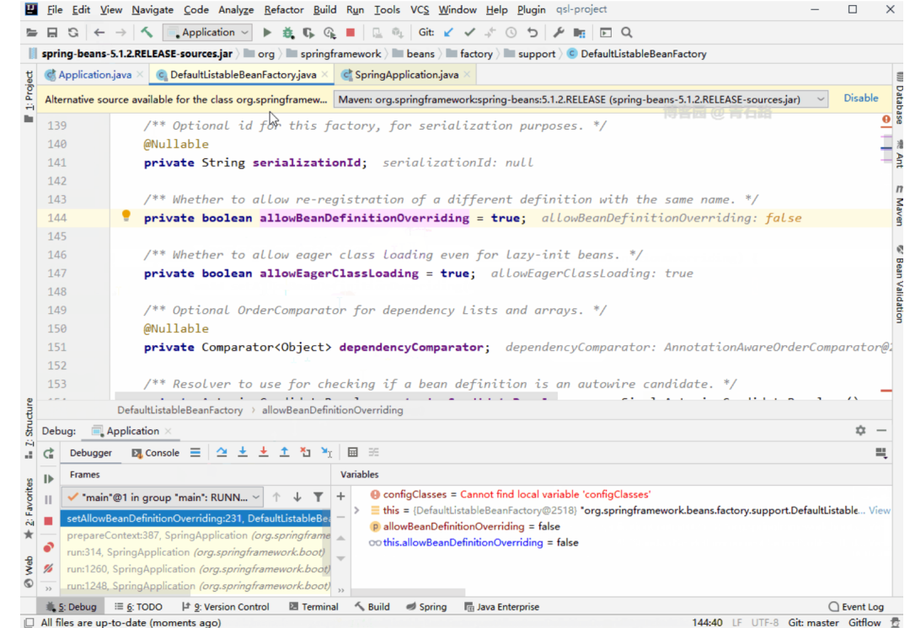Viewport: 910px width, 628px height.
Task: Expand the 'this' variable node
Action: (x=357, y=510)
